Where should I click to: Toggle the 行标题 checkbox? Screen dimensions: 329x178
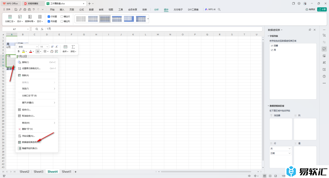point(49,16)
